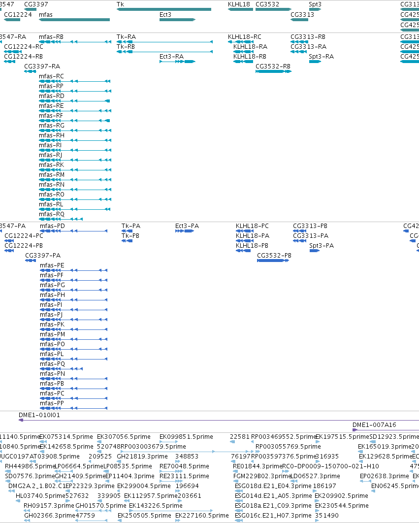Click KLHL18-RB transcript
This screenshot has width=419, height=523.
click(x=243, y=62)
